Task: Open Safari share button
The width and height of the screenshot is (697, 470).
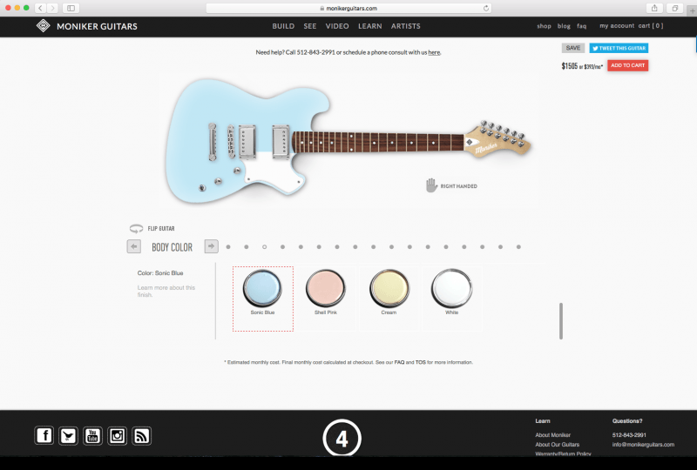Action: 654,8
